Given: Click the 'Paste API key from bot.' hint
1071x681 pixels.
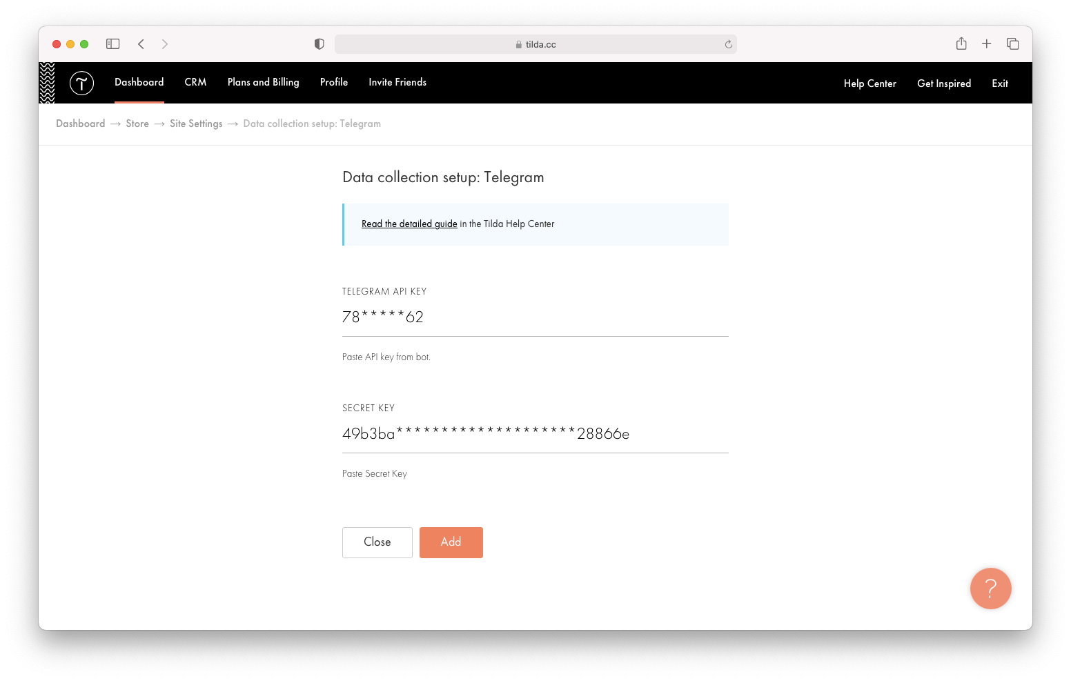Looking at the screenshot, I should coord(386,357).
